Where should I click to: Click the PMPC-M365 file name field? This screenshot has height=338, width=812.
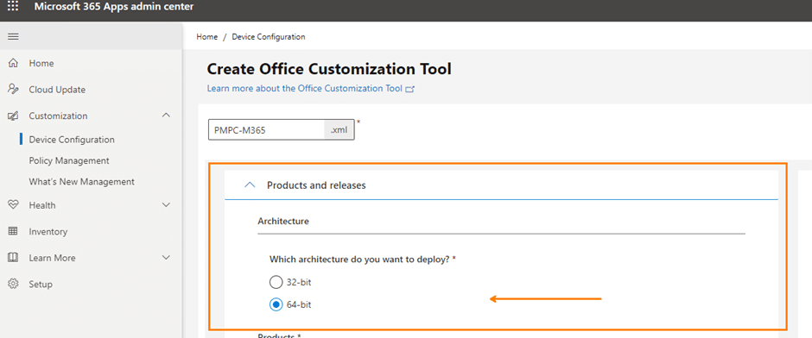(267, 130)
